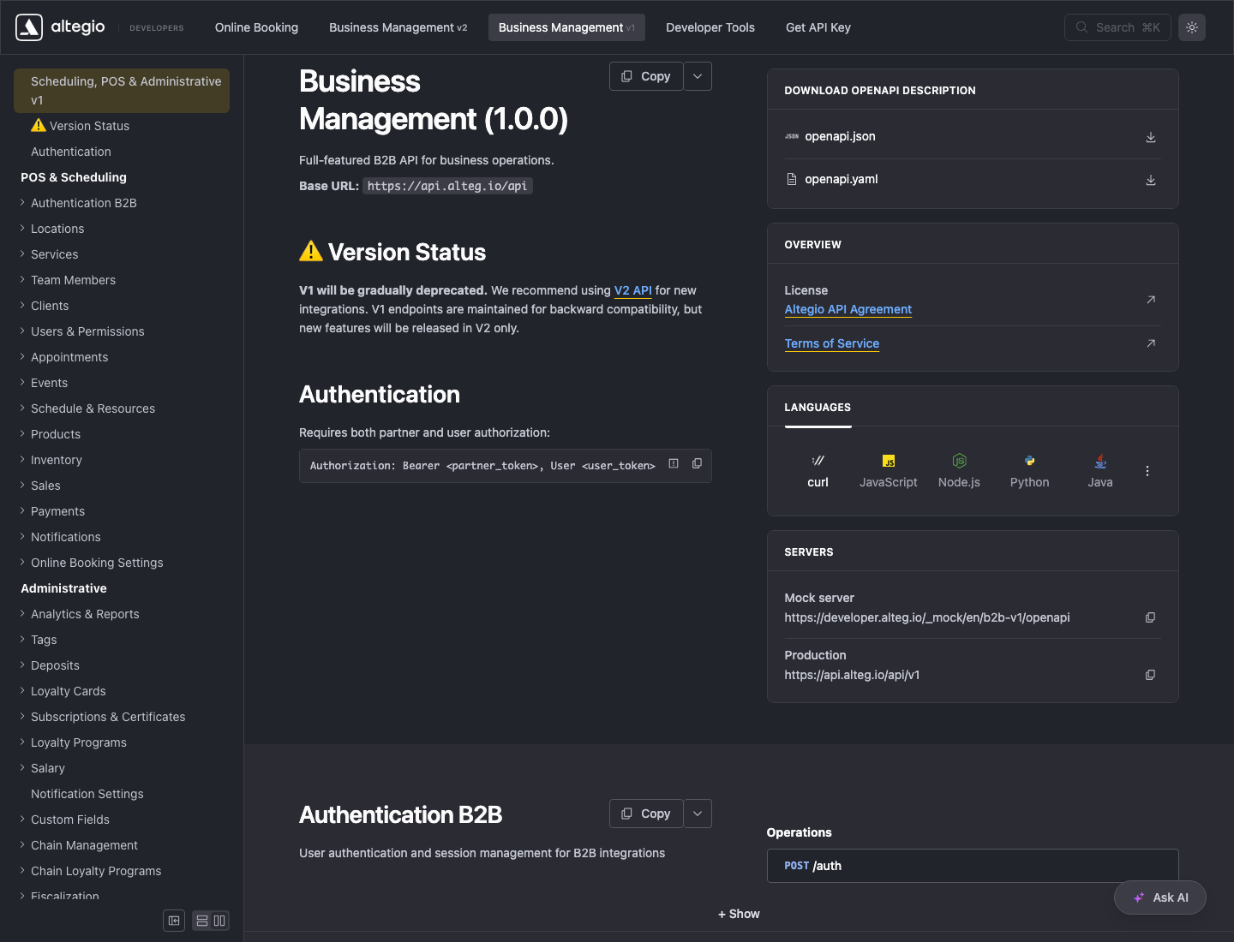Expand Payments sidebar section
The width and height of the screenshot is (1234, 942).
point(57,511)
